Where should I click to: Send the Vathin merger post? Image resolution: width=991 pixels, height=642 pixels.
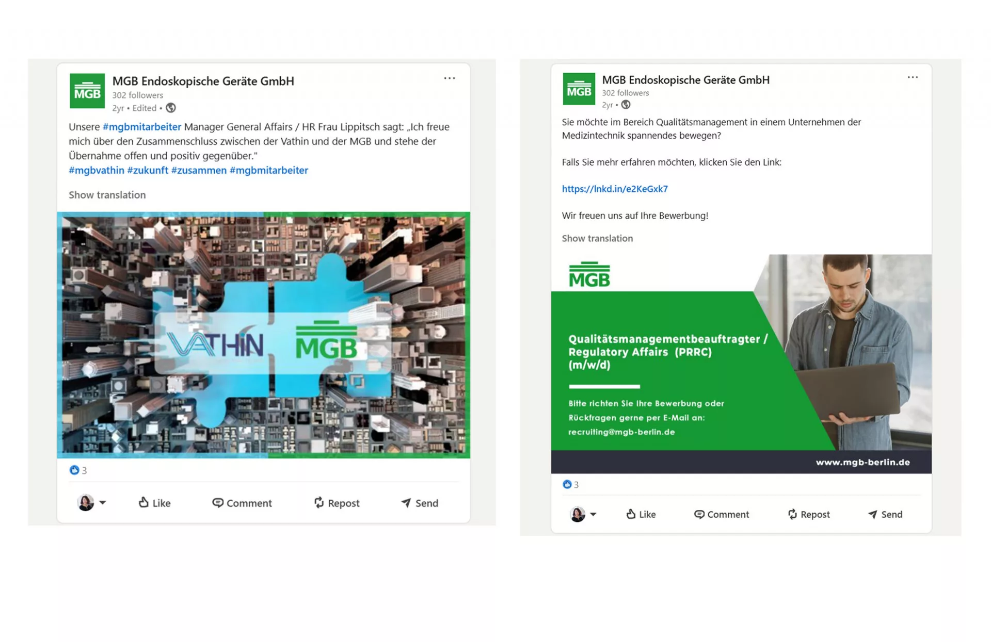click(x=420, y=503)
